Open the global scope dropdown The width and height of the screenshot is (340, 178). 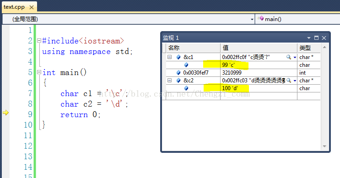[x=252, y=19]
